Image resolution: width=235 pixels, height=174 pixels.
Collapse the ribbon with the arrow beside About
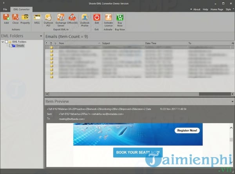point(191,9)
